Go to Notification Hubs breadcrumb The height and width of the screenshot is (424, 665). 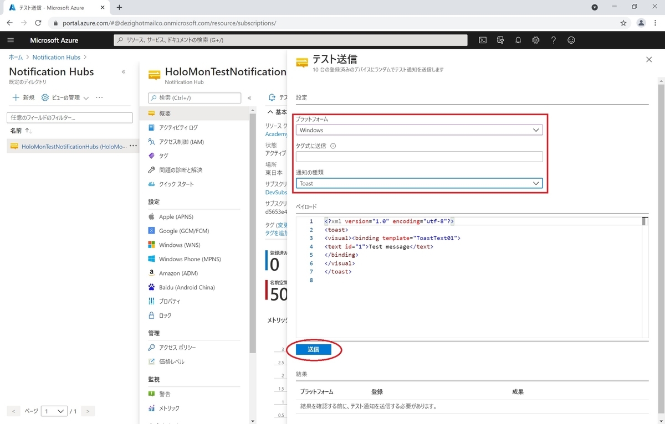click(x=56, y=57)
